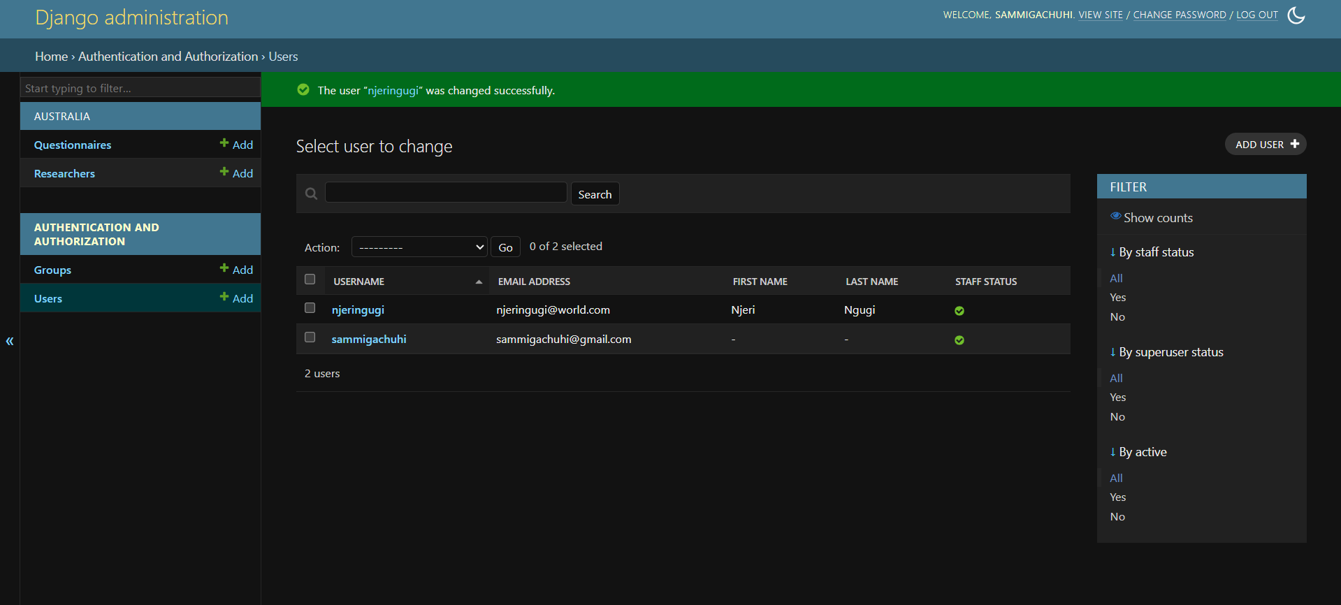Image resolution: width=1341 pixels, height=605 pixels.
Task: Select the sammigachuhi row checkbox
Action: 310,337
